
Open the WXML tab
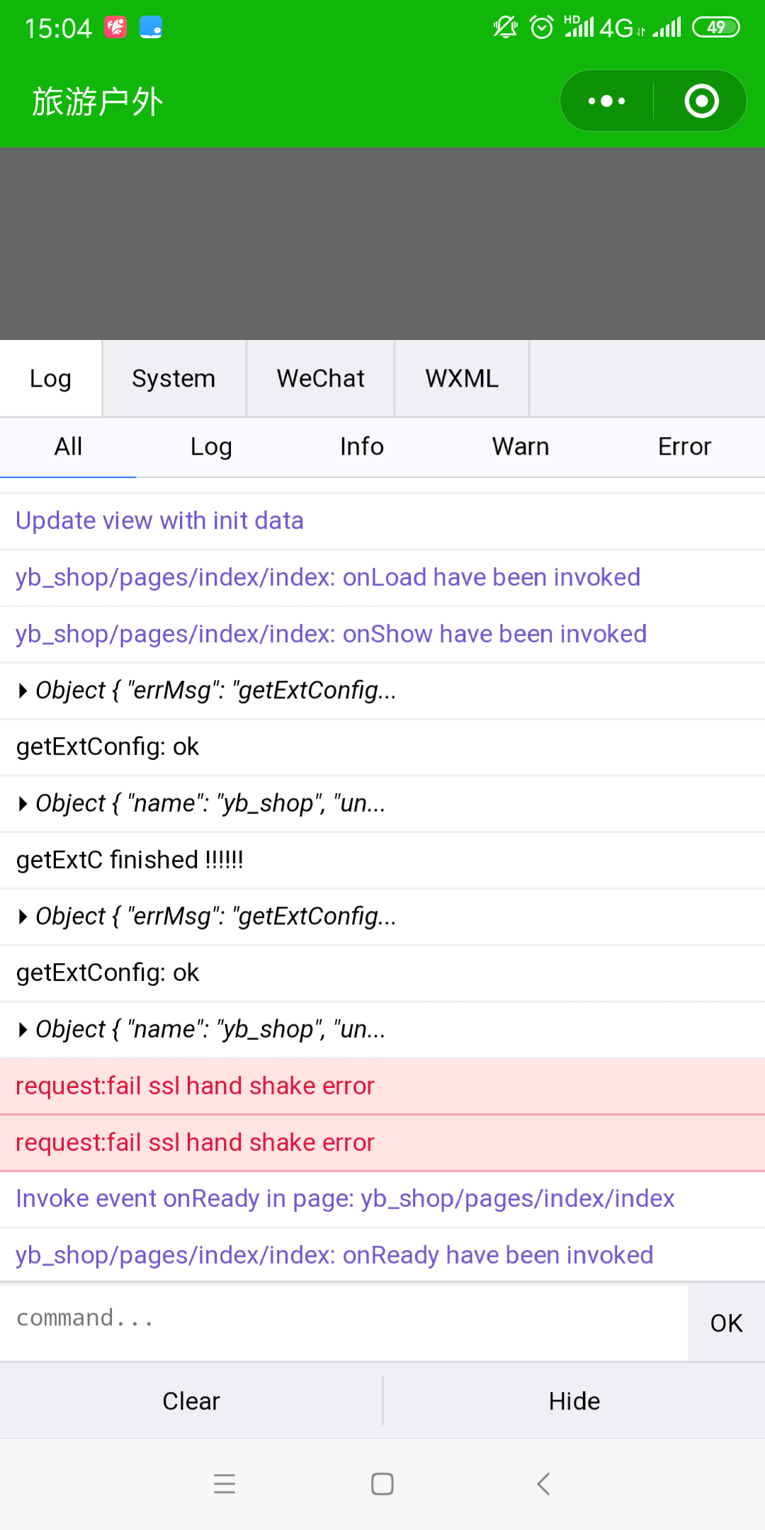click(462, 378)
